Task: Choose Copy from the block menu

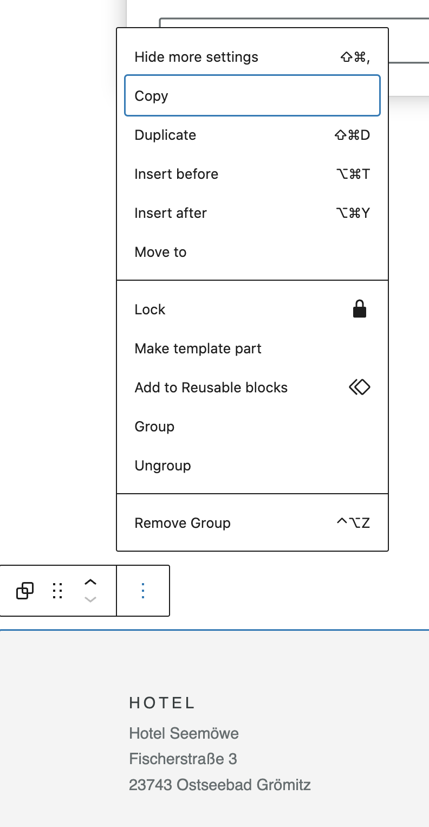Action: pyautogui.click(x=252, y=95)
